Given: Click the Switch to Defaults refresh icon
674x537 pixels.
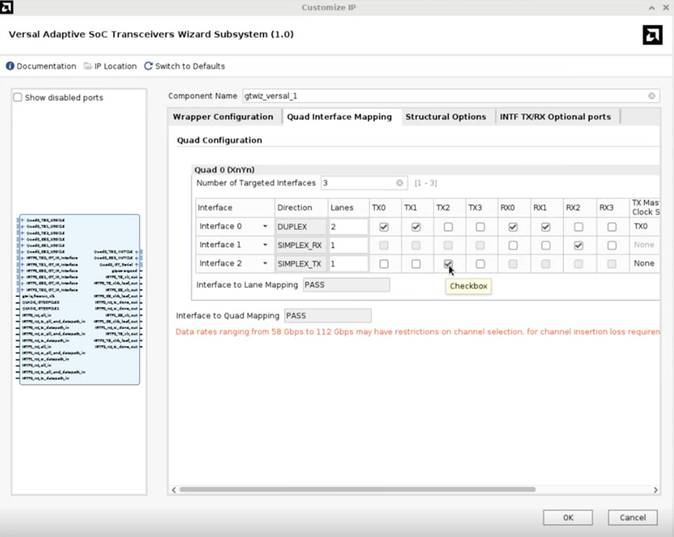Looking at the screenshot, I should click(x=148, y=66).
